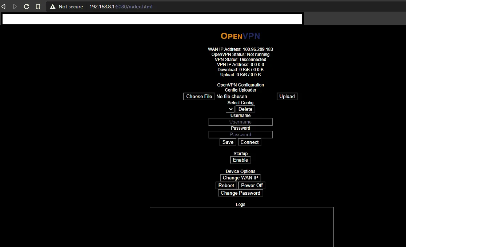This screenshot has width=485, height=247.
Task: Click the Connect button
Action: pos(249,142)
